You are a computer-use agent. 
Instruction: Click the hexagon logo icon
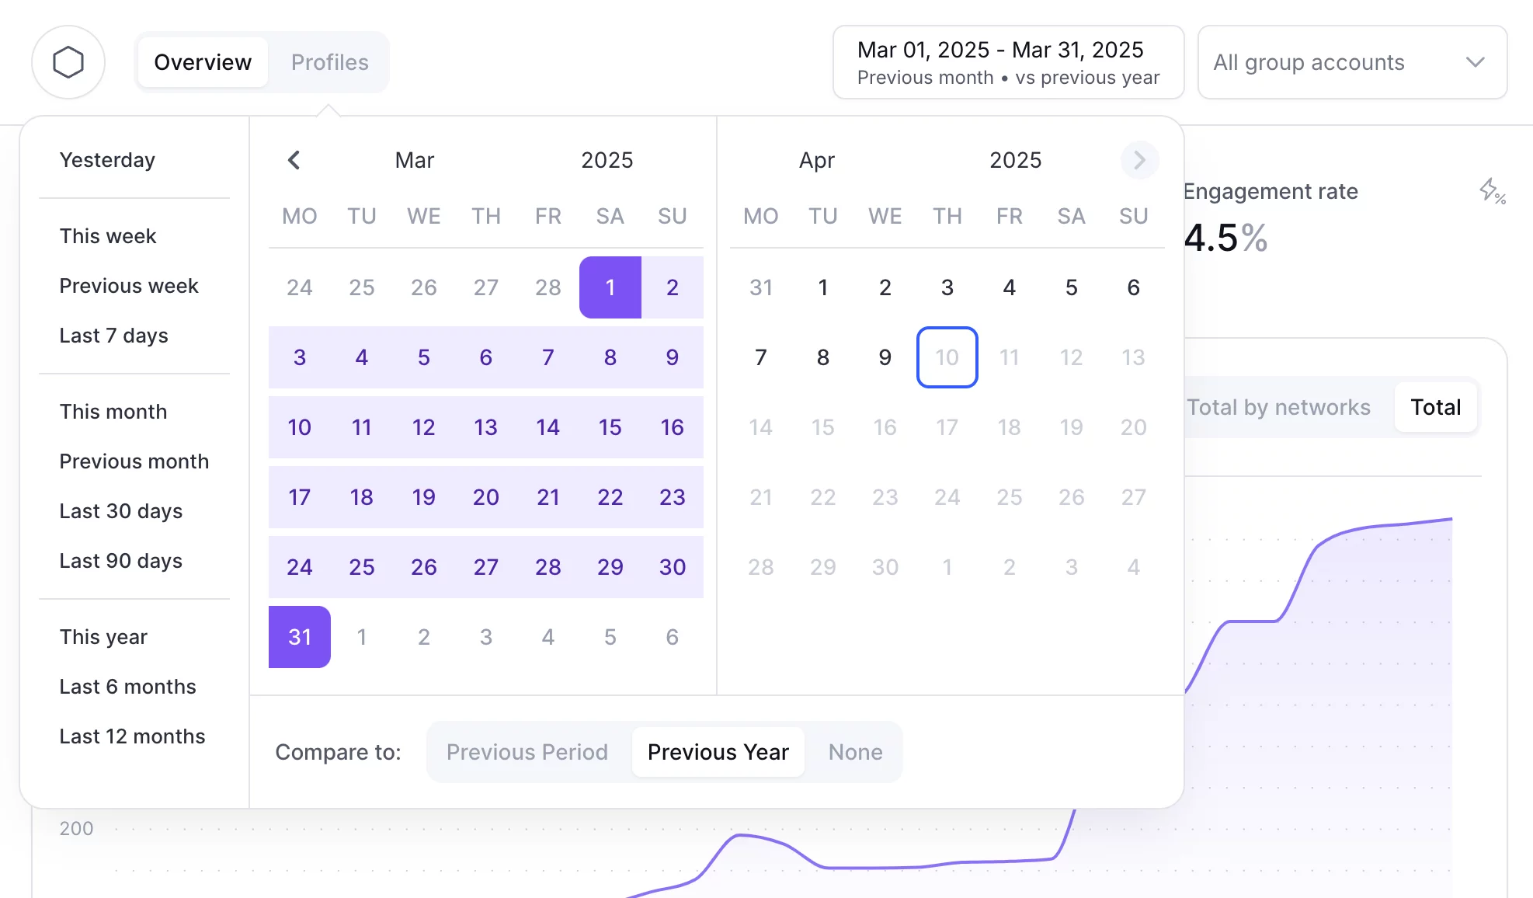click(68, 62)
